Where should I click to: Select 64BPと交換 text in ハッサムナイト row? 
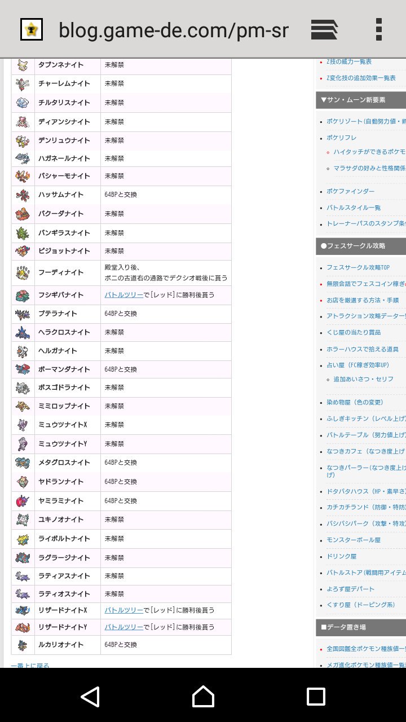pos(121,195)
